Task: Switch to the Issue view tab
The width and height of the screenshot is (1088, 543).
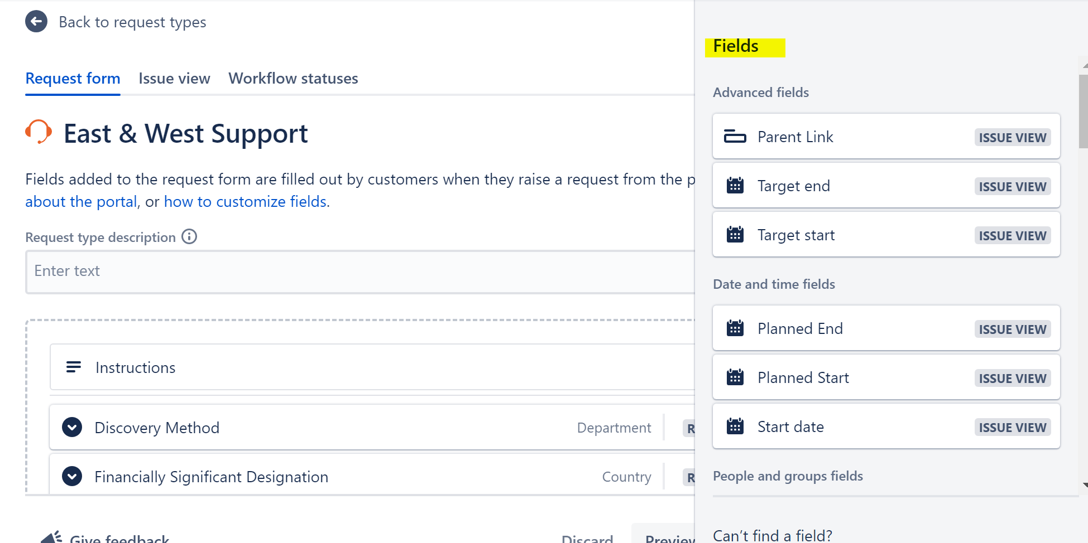Action: point(174,78)
